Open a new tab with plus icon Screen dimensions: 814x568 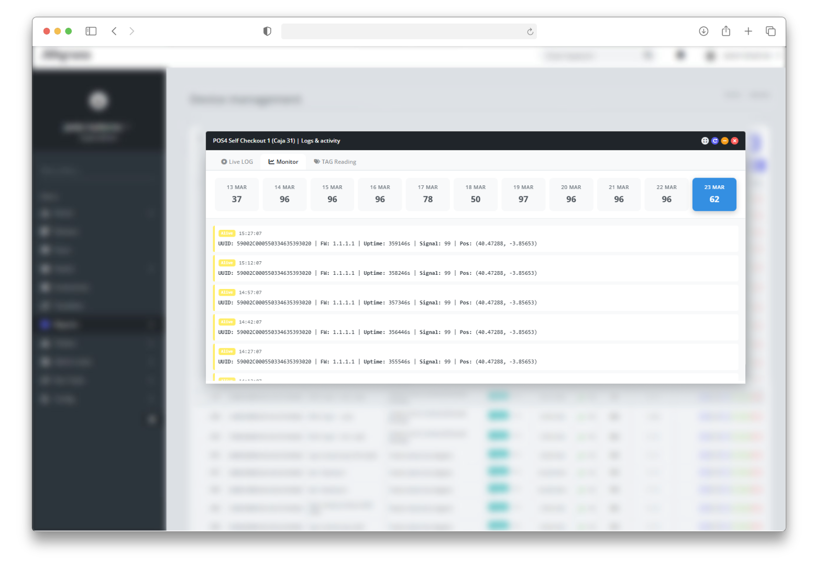(x=748, y=31)
